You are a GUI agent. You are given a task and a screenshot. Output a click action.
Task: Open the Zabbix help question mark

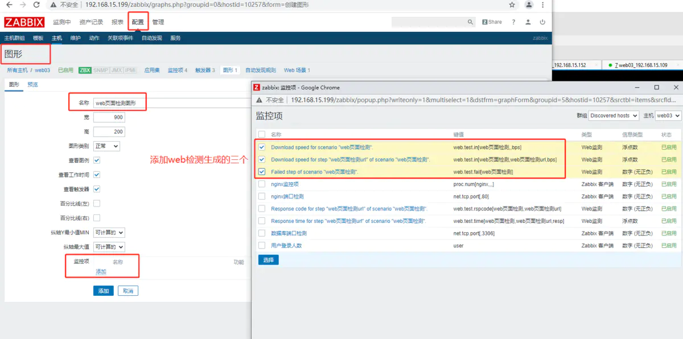coord(513,22)
